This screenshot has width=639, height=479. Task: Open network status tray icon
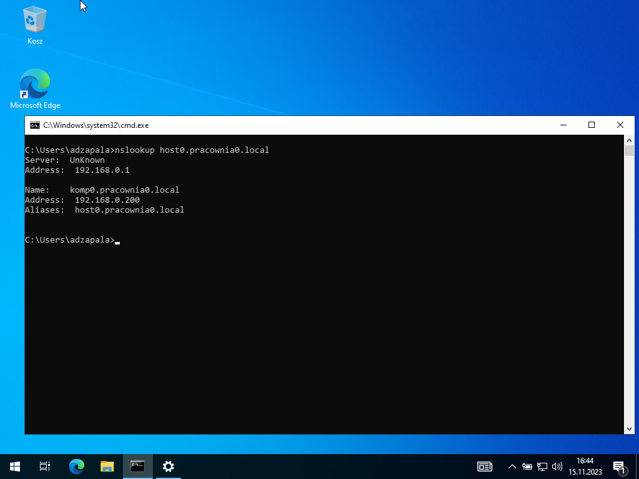542,466
